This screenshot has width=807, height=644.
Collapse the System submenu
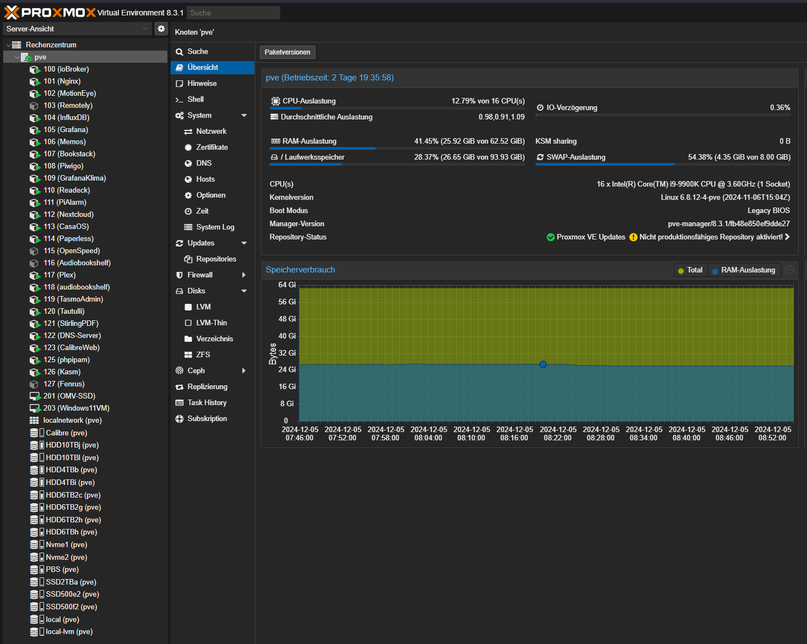244,115
